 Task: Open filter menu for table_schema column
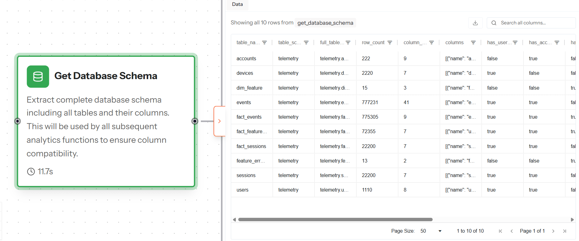306,43
